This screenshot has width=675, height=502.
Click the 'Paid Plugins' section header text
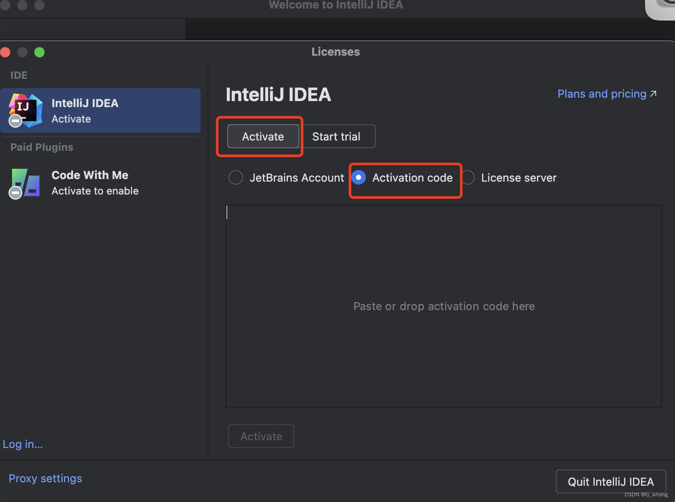point(42,147)
